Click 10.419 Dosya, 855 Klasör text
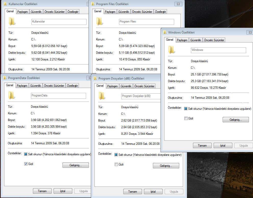This screenshot has width=253, height=198. tap(135, 59)
